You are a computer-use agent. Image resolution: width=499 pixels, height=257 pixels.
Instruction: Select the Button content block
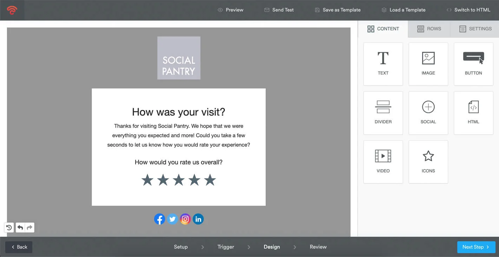click(473, 64)
